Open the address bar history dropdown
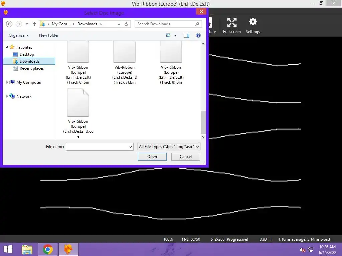This screenshot has height=256, width=342. click(119, 24)
